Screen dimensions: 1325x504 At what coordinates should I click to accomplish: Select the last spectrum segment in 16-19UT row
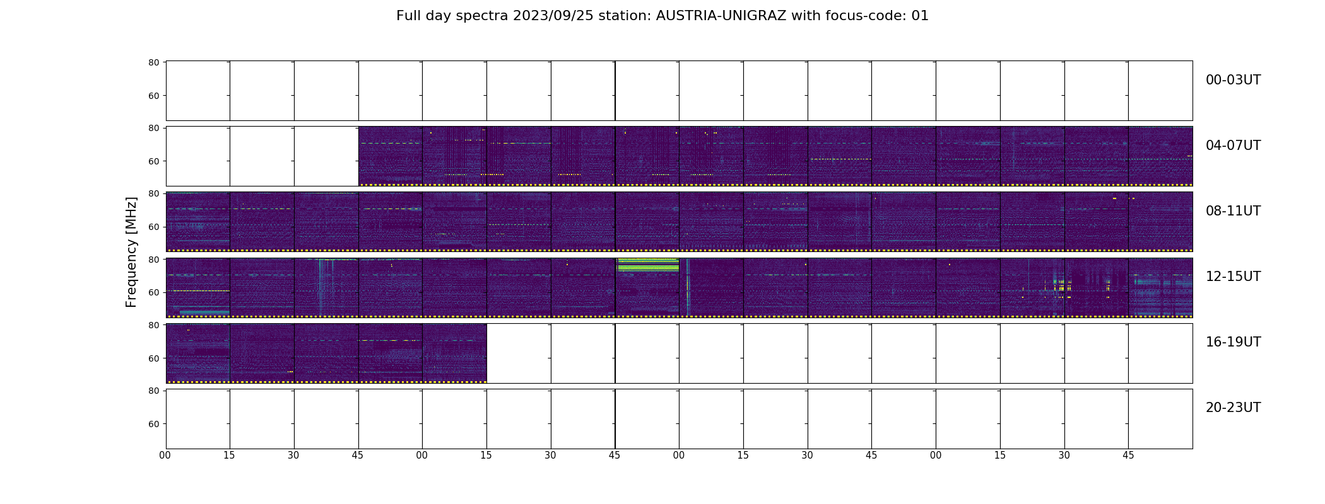(x=455, y=353)
